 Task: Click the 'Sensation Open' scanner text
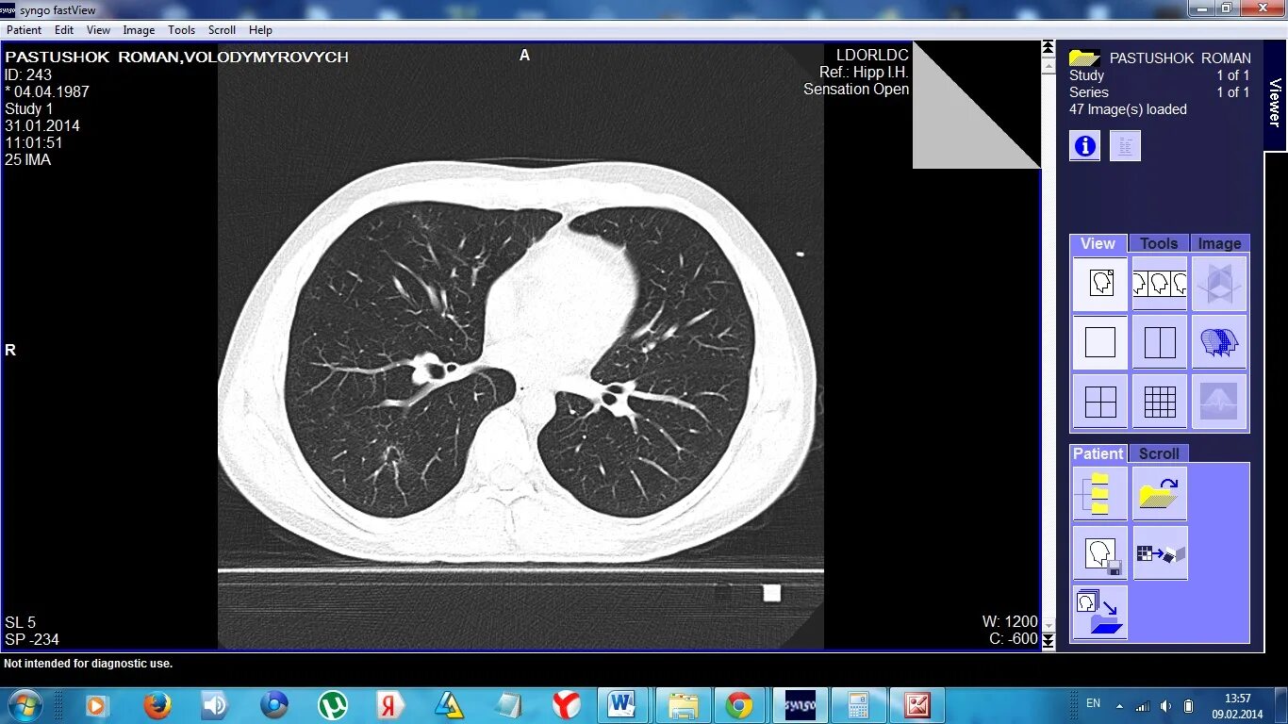pyautogui.click(x=856, y=90)
